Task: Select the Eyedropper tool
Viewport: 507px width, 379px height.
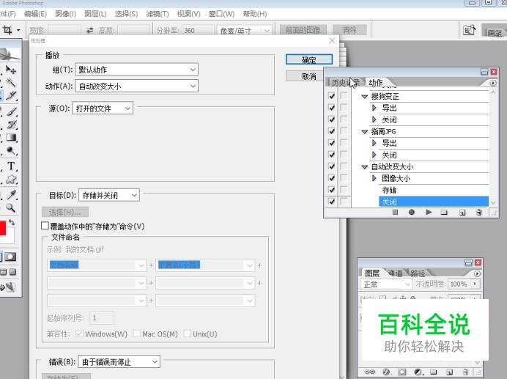Action: [x=11, y=194]
